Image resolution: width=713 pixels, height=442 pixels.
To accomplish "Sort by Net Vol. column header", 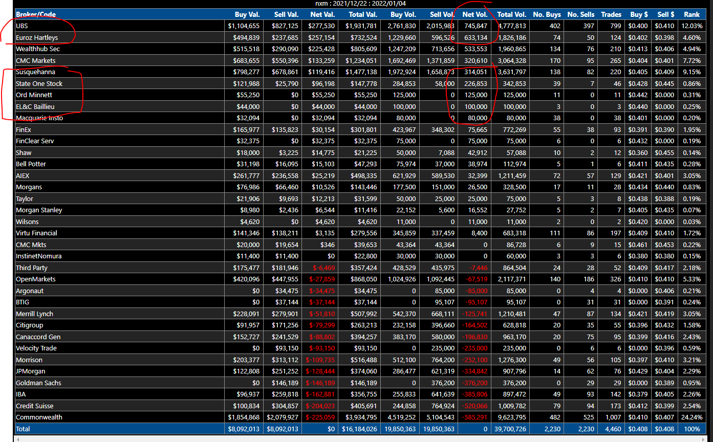I will click(475, 14).
